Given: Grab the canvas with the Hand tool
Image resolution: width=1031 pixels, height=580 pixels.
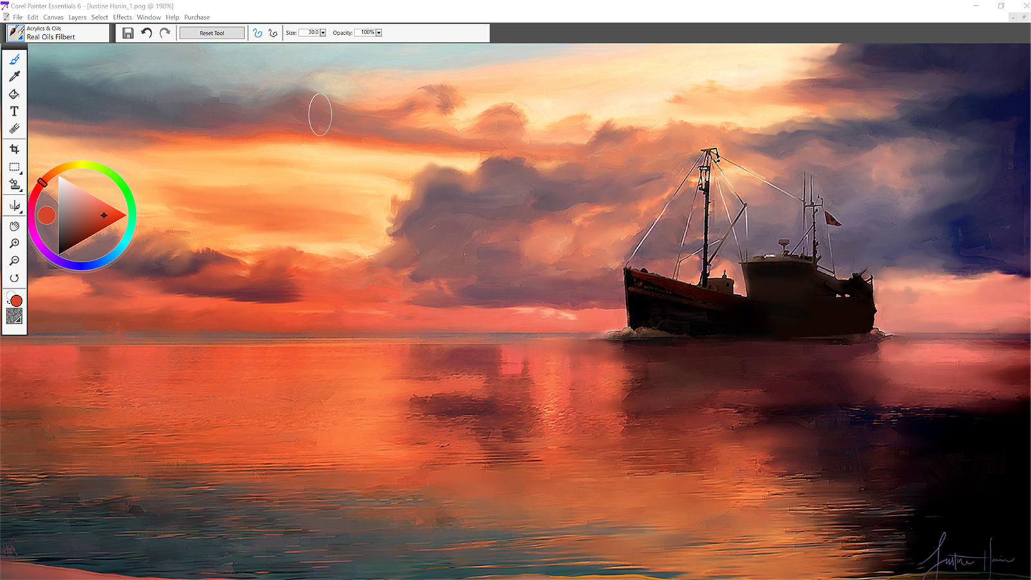Looking at the screenshot, I should click(14, 226).
